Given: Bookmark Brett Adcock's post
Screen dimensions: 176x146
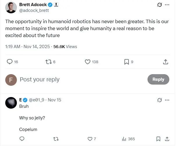Looking at the screenshot, I should (x=129, y=62).
